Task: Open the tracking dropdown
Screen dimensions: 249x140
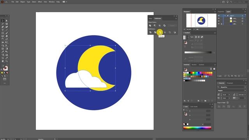Action: (245, 98)
